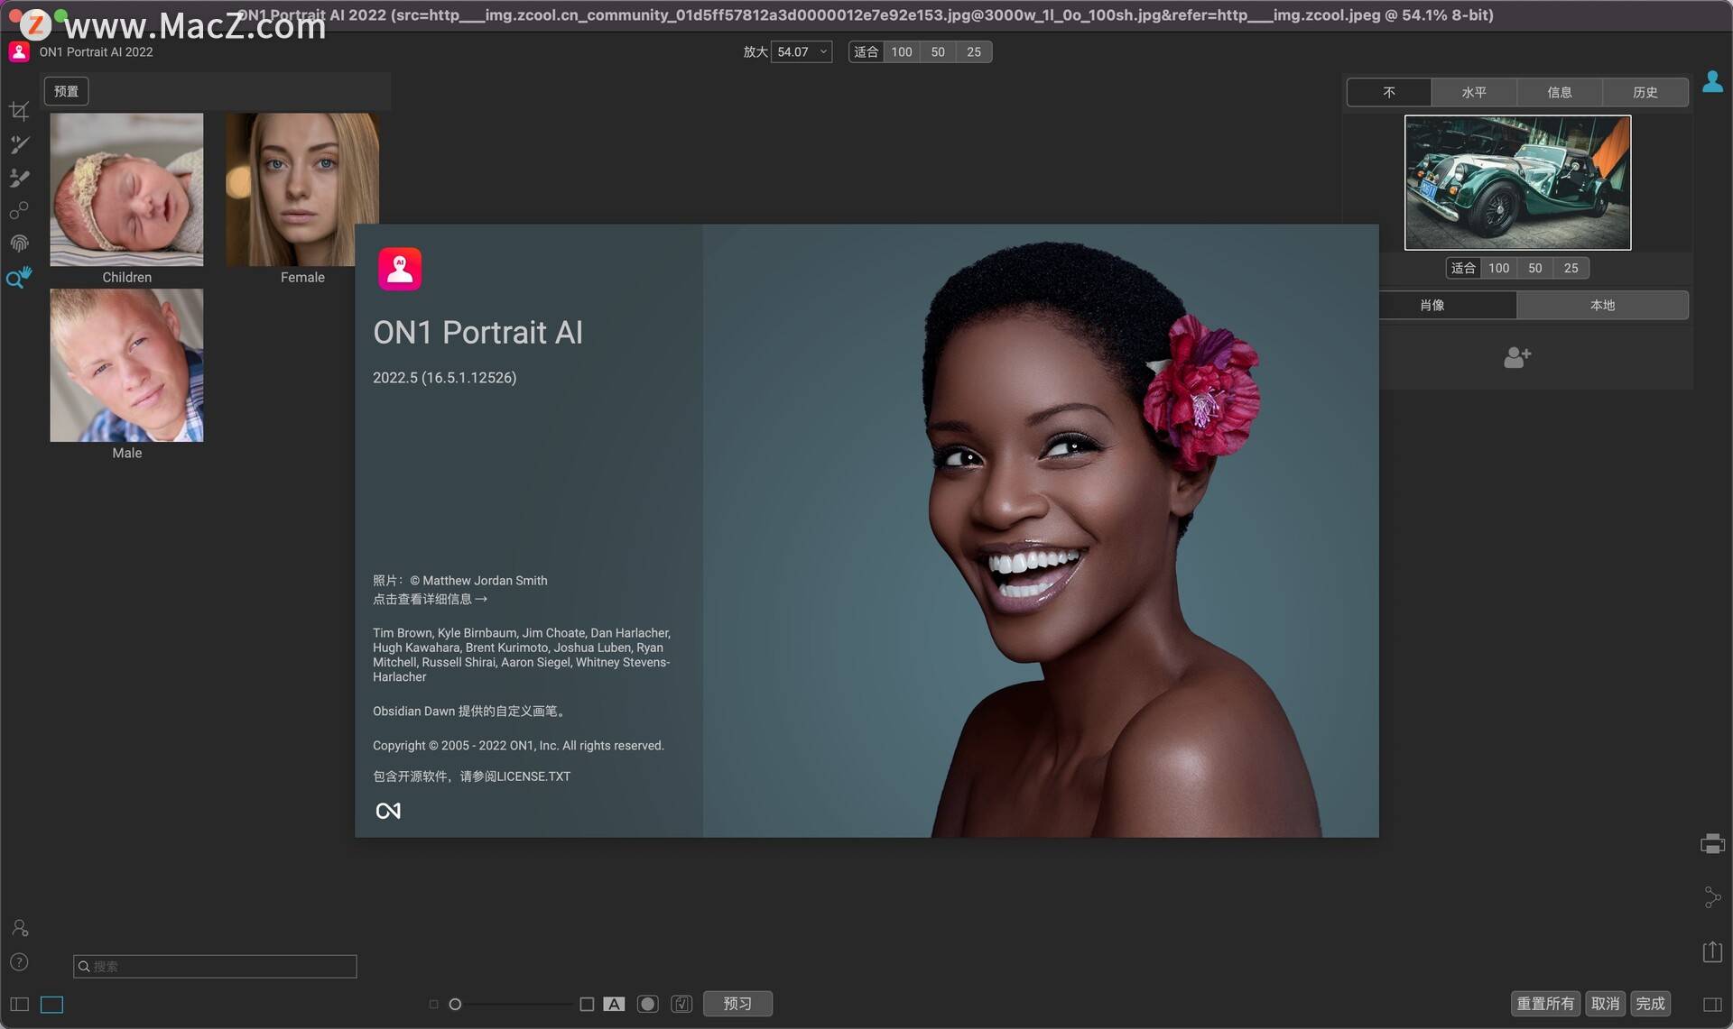Open the zoom 54.07 dropdown
1733x1029 pixels.
tap(802, 51)
